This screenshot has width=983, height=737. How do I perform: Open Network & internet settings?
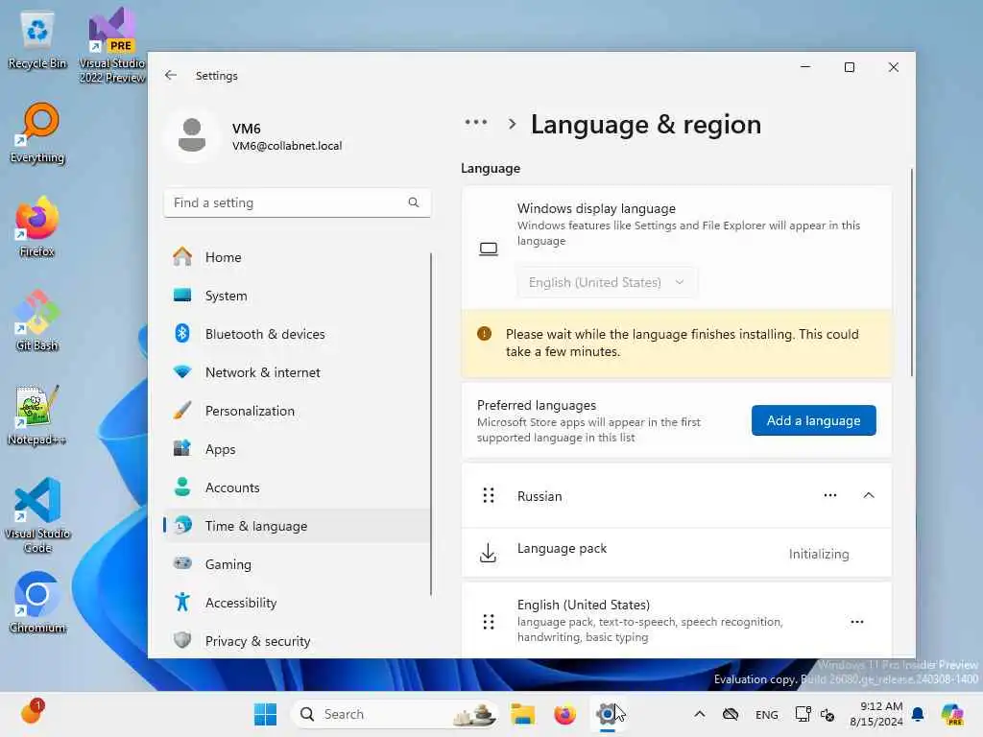297,372
